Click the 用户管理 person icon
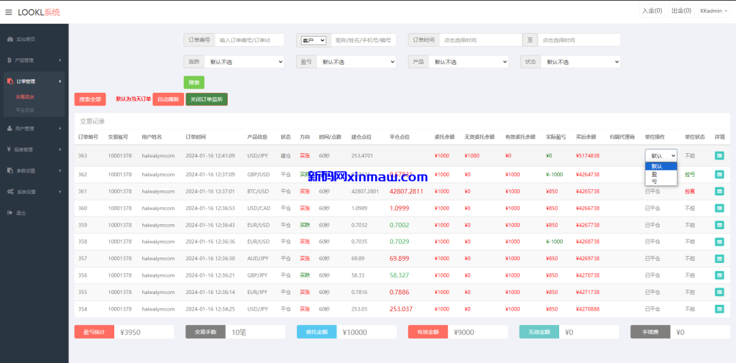Viewport: 736px width, 363px height. [10, 128]
